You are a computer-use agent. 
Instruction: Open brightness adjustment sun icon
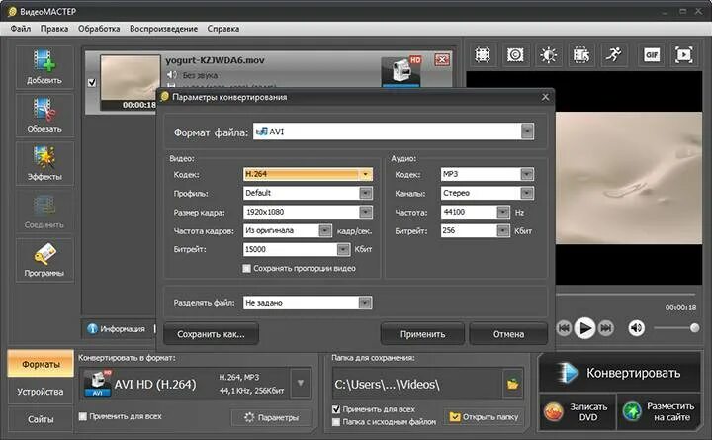tap(548, 55)
